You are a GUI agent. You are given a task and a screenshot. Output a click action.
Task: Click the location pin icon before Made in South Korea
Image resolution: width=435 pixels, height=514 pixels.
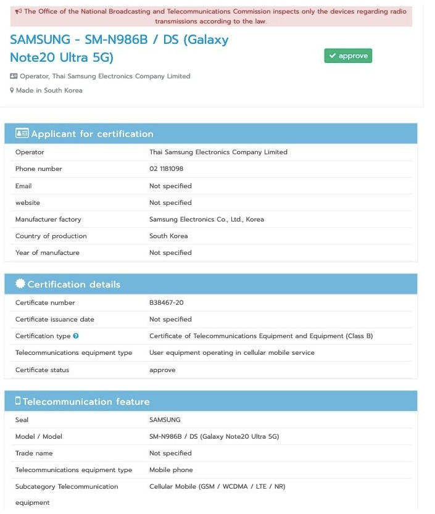coord(12,91)
